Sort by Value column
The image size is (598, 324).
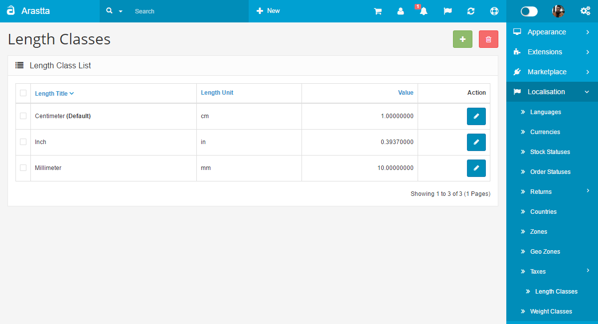(406, 93)
